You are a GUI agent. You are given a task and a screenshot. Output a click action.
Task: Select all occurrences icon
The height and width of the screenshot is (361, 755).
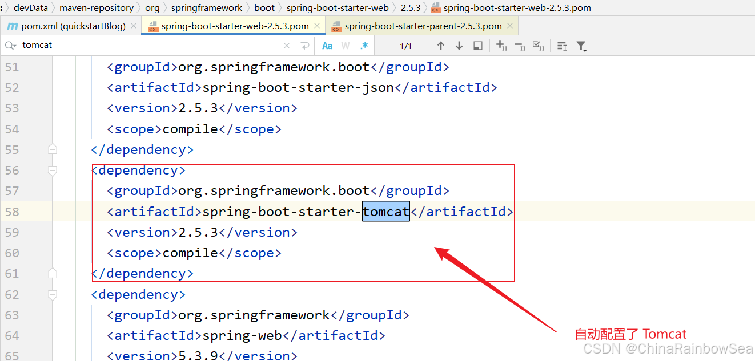538,46
